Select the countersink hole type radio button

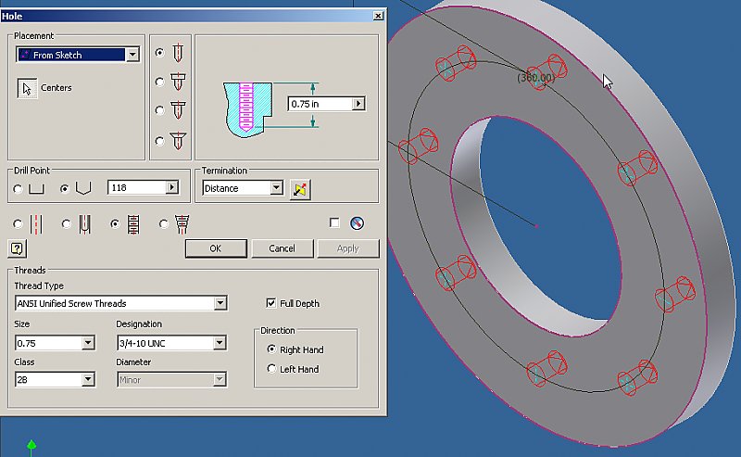pos(159,141)
